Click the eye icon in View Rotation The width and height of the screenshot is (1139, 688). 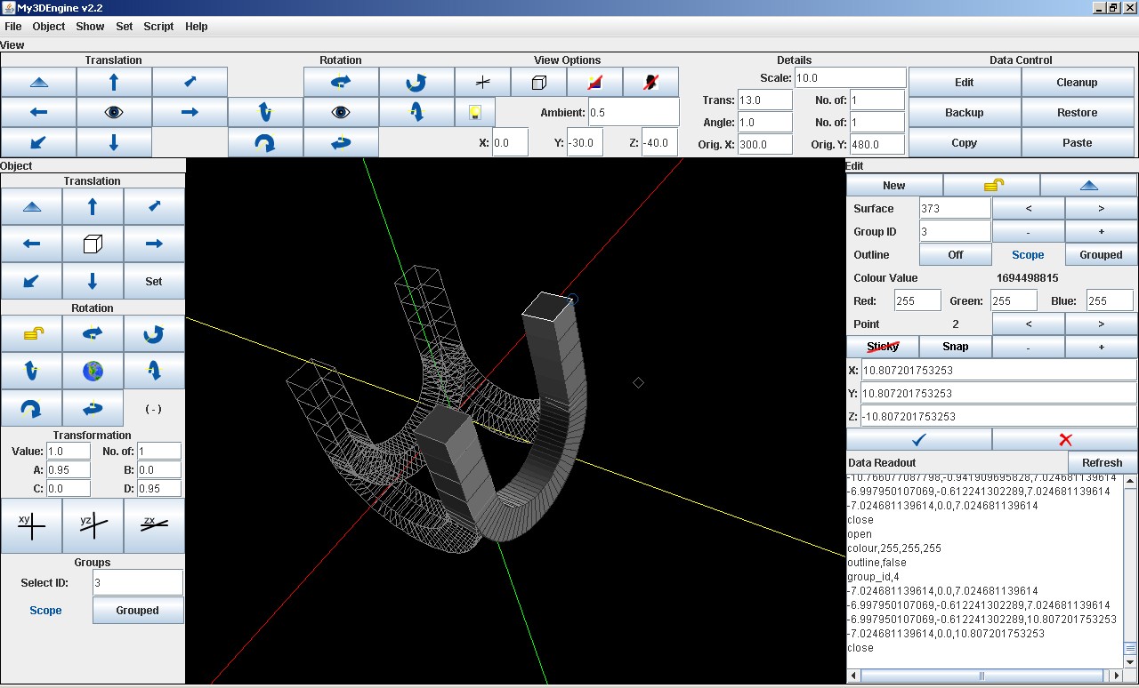pos(341,112)
